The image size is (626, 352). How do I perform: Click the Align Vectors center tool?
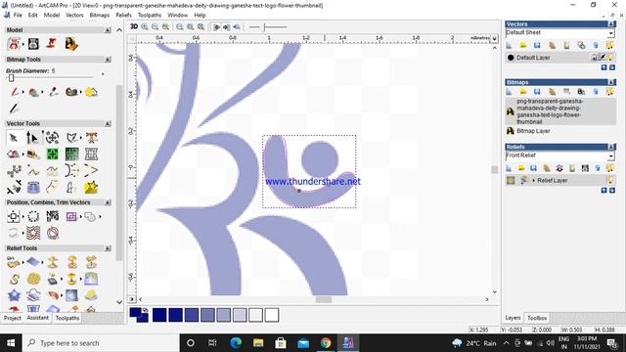(x=14, y=217)
